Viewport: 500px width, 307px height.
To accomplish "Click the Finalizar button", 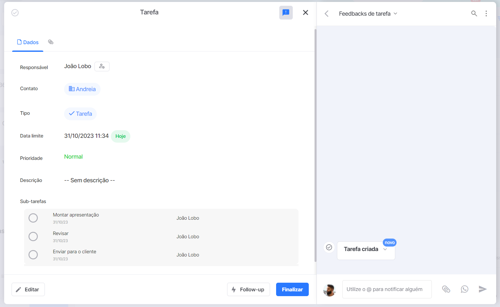I will (x=292, y=289).
